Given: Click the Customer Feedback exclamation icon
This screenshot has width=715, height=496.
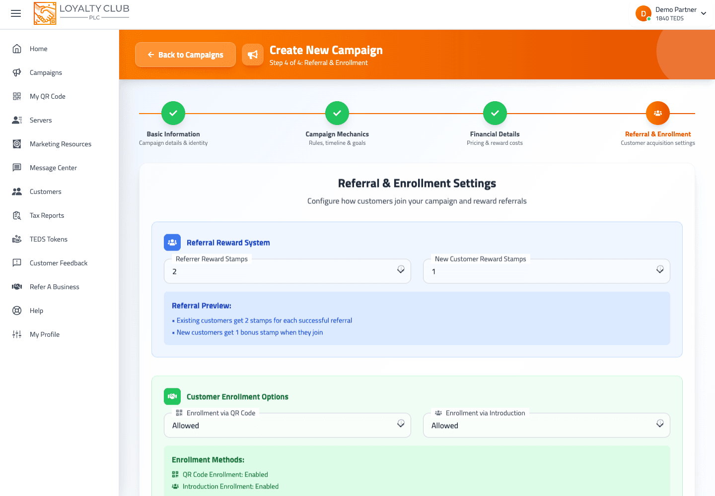Looking at the screenshot, I should tap(17, 263).
